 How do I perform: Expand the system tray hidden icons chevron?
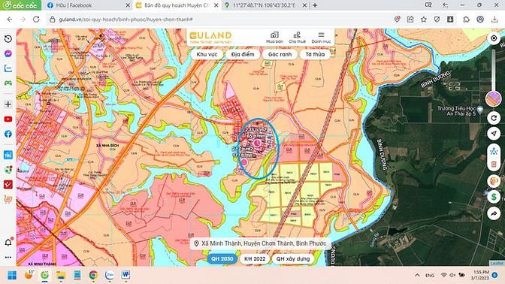click(417, 275)
